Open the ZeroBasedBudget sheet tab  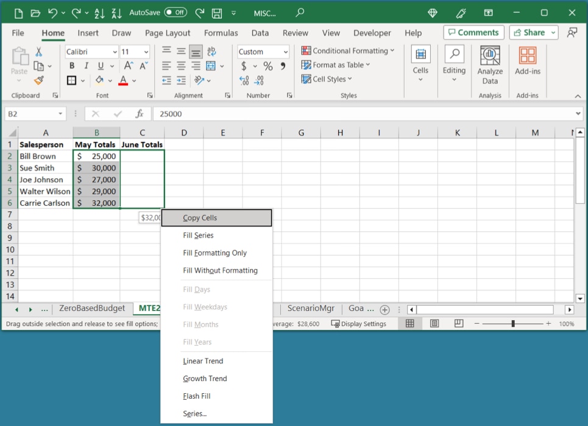[x=93, y=308]
